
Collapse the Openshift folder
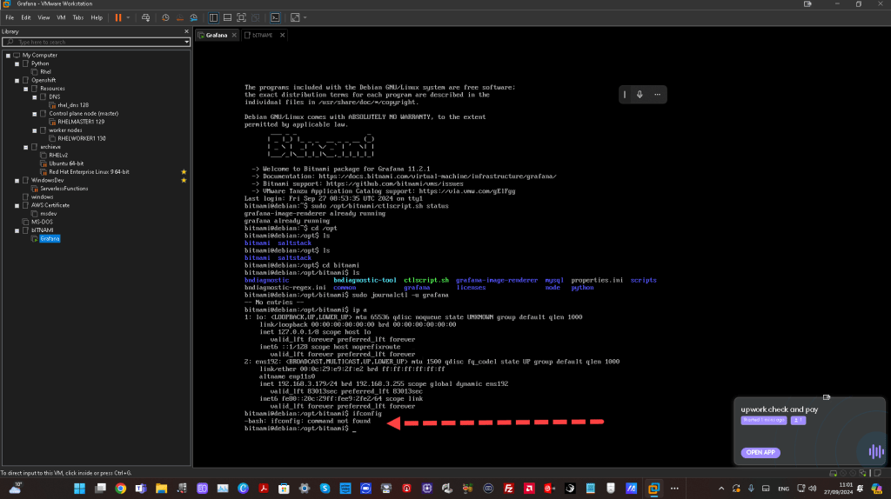click(x=17, y=81)
